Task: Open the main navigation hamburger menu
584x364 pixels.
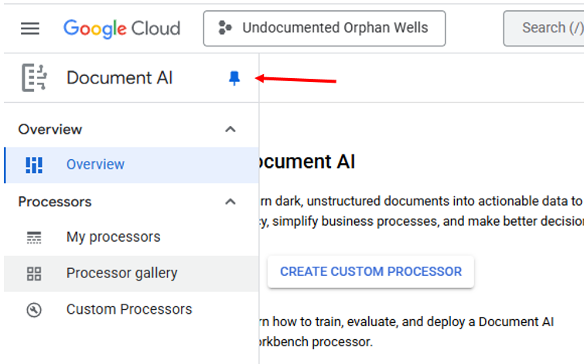Action: pyautogui.click(x=29, y=29)
